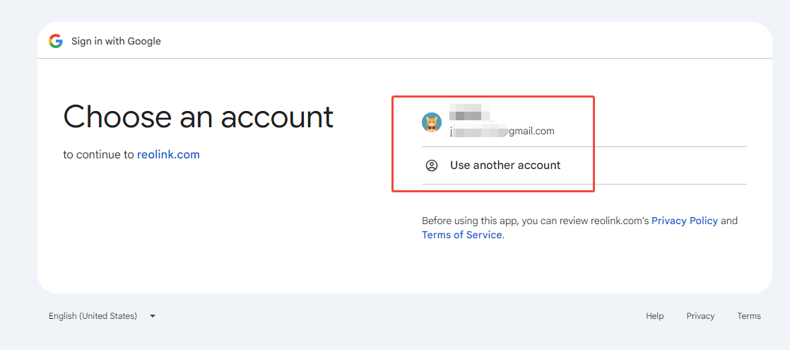
Task: Click the Use another account person icon
Action: [432, 165]
